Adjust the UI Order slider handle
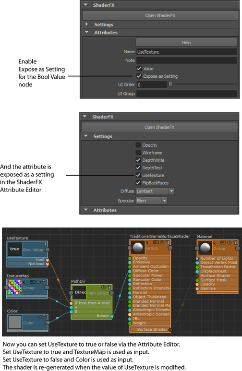The image size is (242, 371). 171,84
